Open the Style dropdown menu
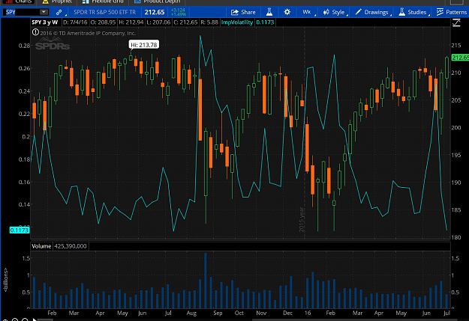The height and width of the screenshot is (321, 469). [x=335, y=12]
